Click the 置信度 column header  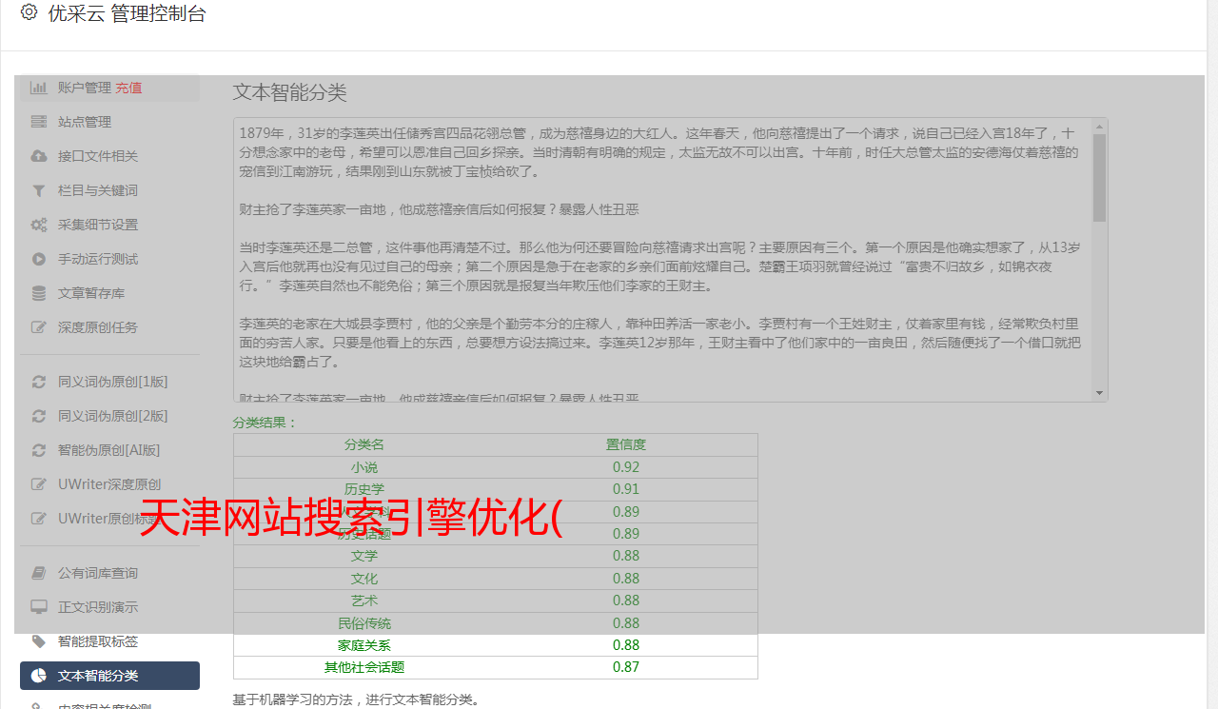pyautogui.click(x=626, y=444)
